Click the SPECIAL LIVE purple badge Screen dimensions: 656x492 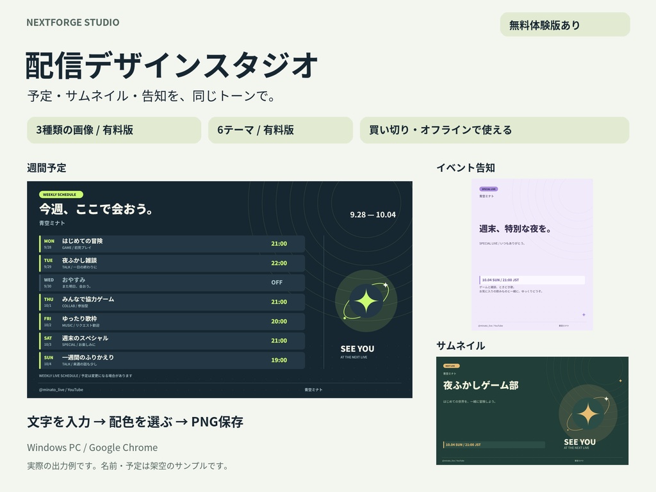pos(489,189)
